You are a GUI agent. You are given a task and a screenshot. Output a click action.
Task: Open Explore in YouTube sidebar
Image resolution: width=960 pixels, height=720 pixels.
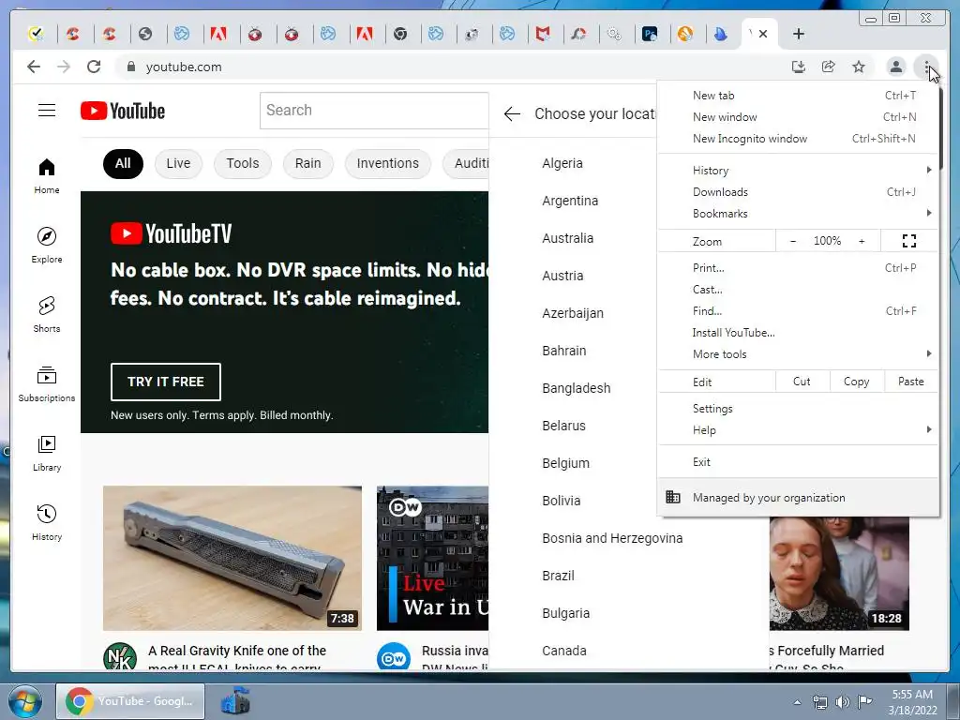tap(47, 246)
